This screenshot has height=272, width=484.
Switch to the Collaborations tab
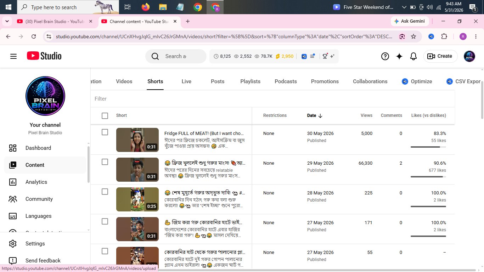(370, 81)
